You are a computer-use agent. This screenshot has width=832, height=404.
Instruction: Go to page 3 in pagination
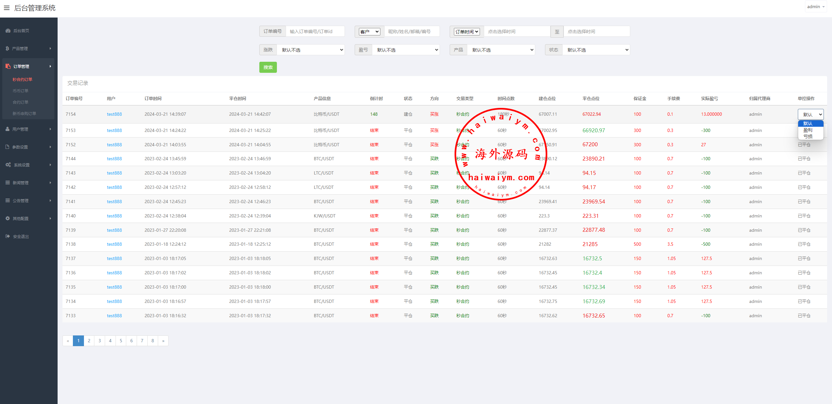(x=100, y=341)
